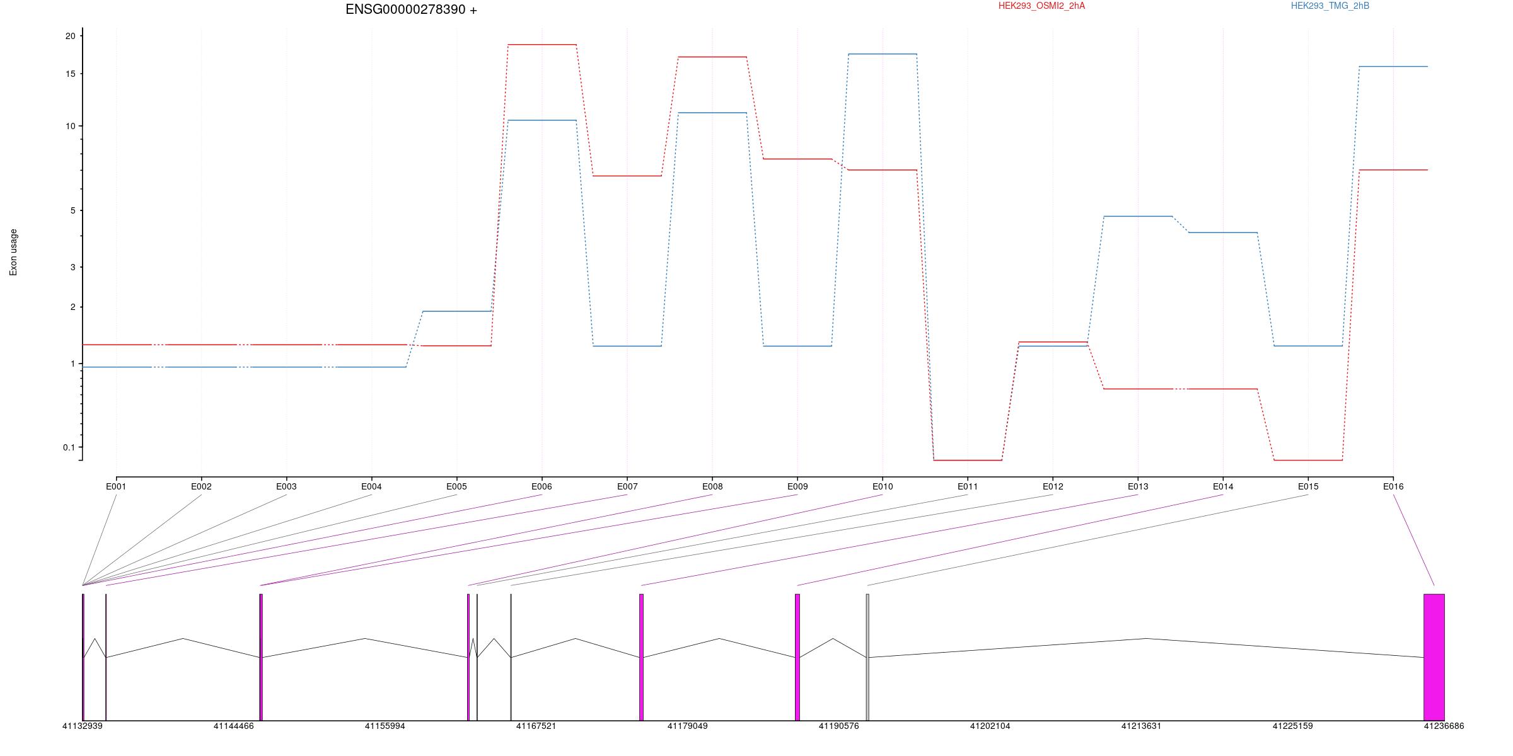
Task: Click the y-axis tick value 5
Action: [72, 210]
